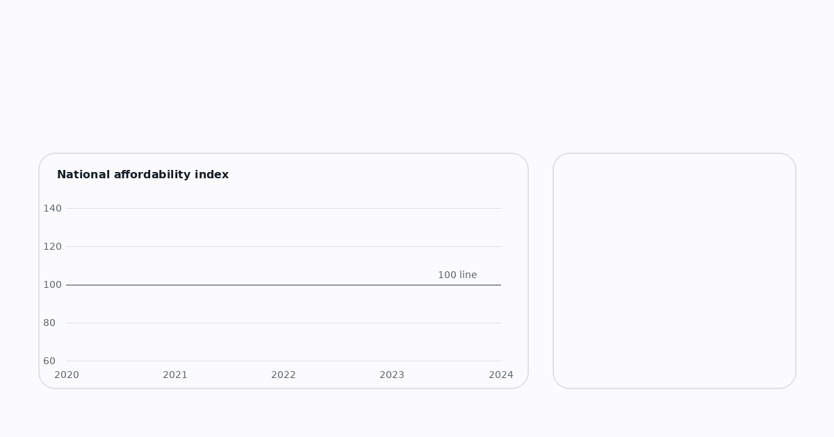
Task: Click the plot area between 120 and 140 gridlines
Action: [x=284, y=228]
